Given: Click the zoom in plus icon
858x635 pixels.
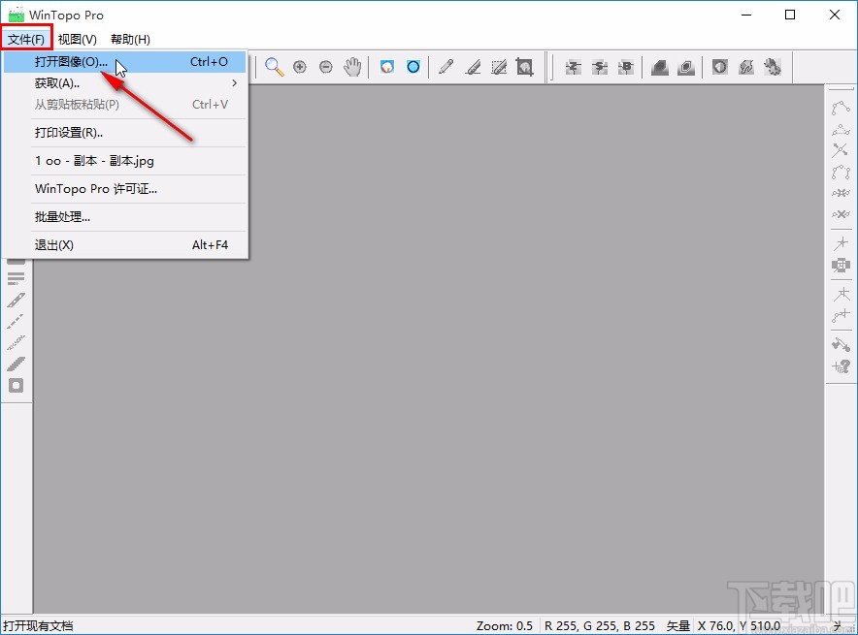Looking at the screenshot, I should [299, 67].
